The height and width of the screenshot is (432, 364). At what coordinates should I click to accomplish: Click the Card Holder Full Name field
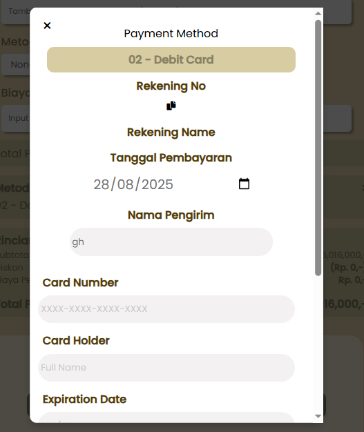[166, 368]
